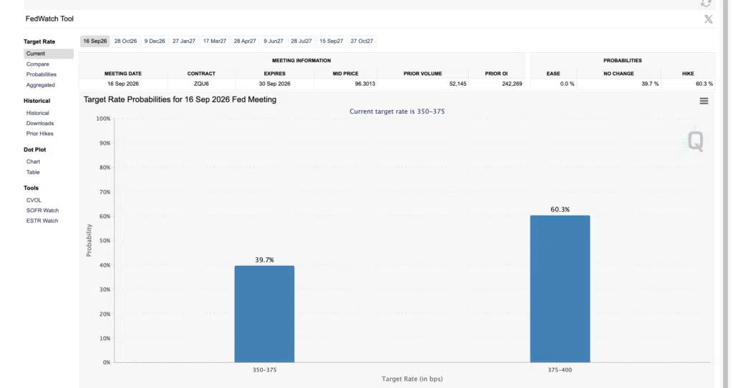
Task: Click the 39.7 % no change cell
Action: pos(618,84)
